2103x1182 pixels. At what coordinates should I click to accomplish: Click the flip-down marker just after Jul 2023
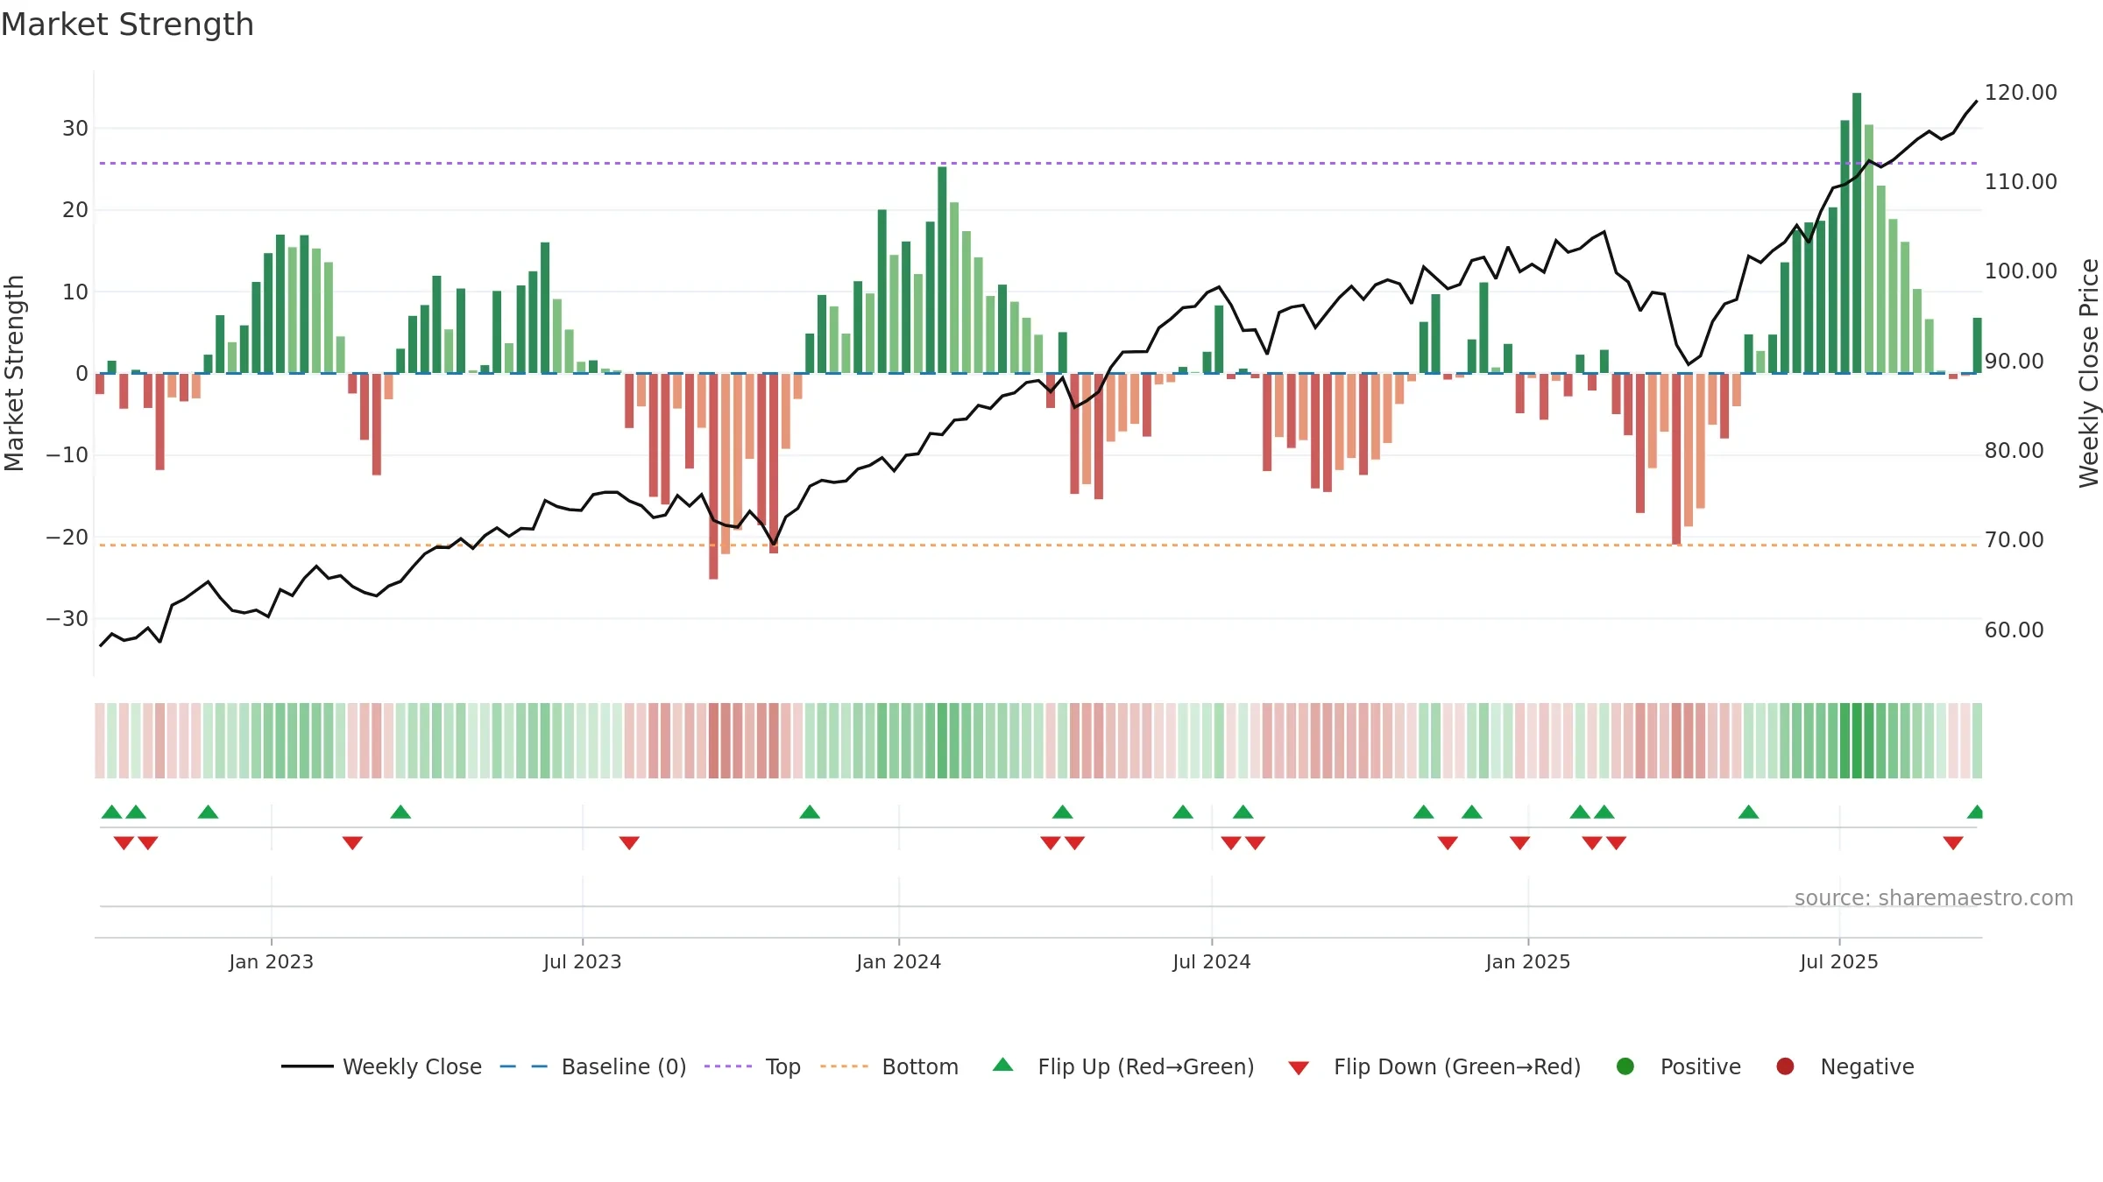[x=629, y=843]
